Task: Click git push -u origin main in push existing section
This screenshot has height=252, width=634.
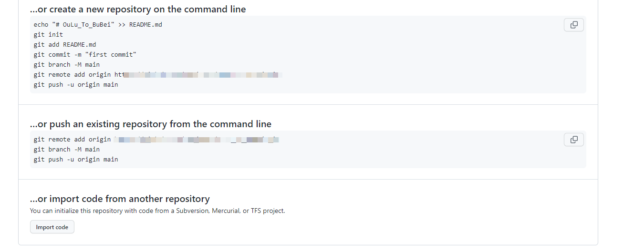Action: (x=76, y=159)
